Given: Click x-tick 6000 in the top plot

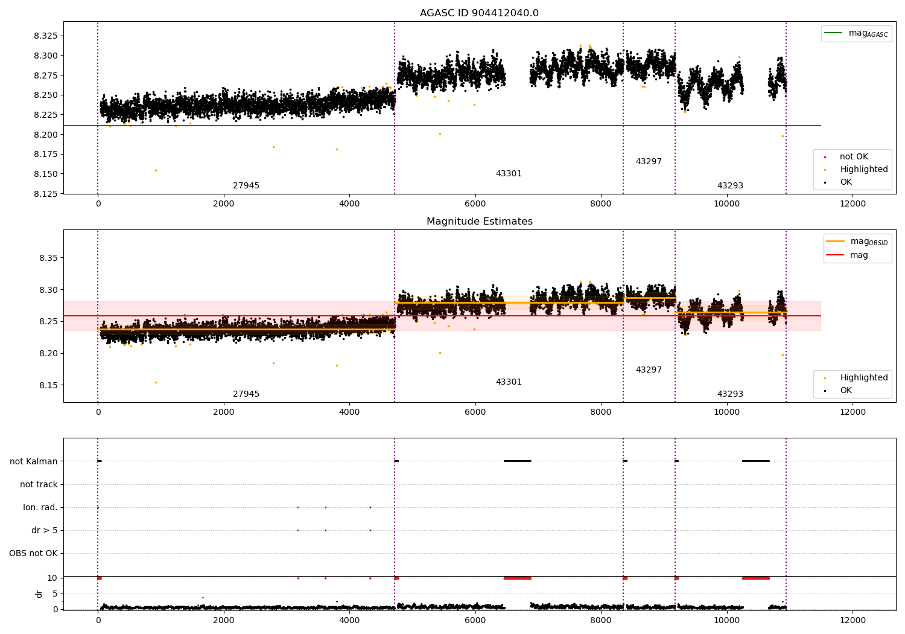Looking at the screenshot, I should tap(475, 204).
